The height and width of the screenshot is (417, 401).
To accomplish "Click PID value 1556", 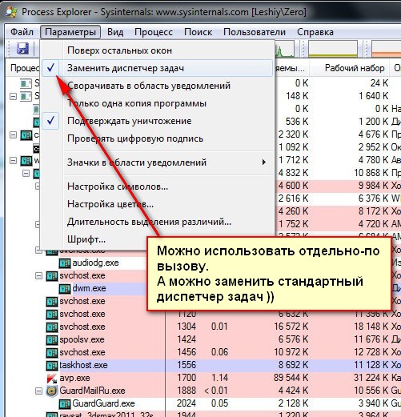I will [x=186, y=365].
